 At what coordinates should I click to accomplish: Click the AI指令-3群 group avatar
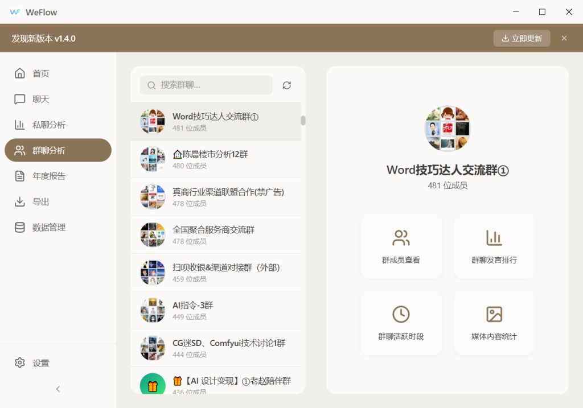coord(153,310)
